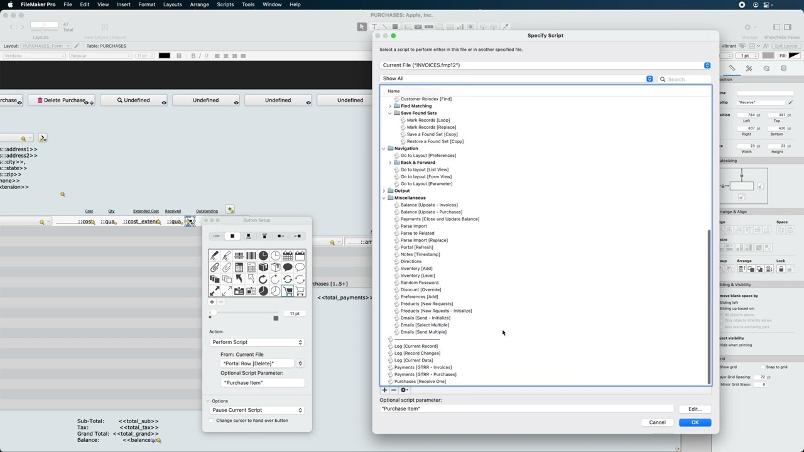
Task: Choose the outlined shopping cart icon
Action: point(300,291)
